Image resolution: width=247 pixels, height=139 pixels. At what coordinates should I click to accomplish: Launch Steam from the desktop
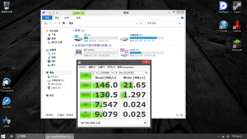point(237,7)
